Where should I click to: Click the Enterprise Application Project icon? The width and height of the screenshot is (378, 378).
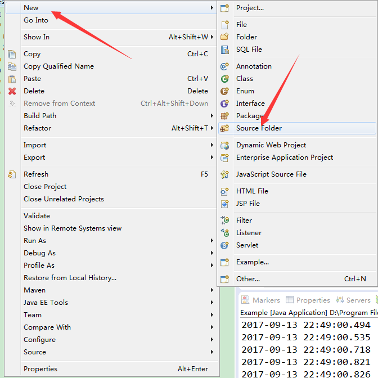pyautogui.click(x=224, y=157)
